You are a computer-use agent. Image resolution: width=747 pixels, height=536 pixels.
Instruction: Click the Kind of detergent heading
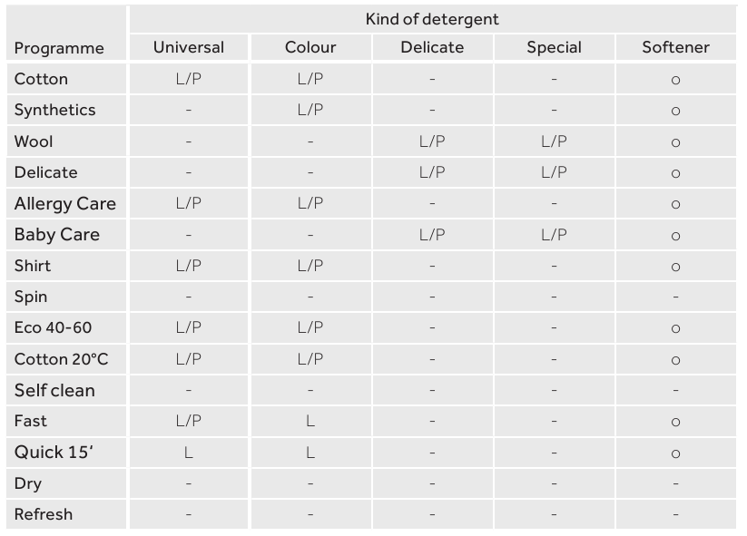[432, 18]
